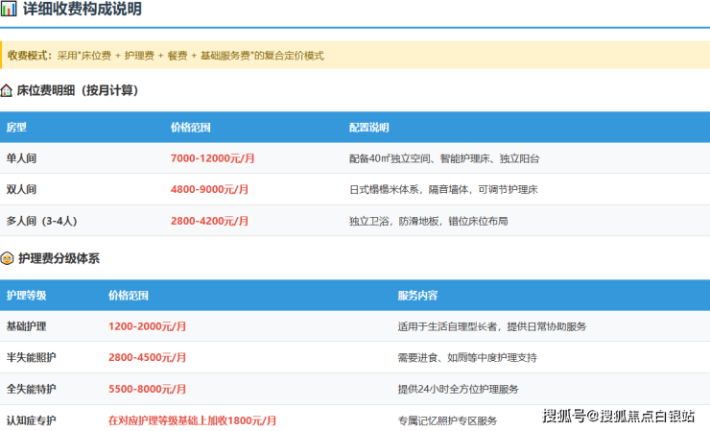Screen dimensions: 710x431
Task: Click the 配置说明 column header
Action: pyautogui.click(x=368, y=128)
